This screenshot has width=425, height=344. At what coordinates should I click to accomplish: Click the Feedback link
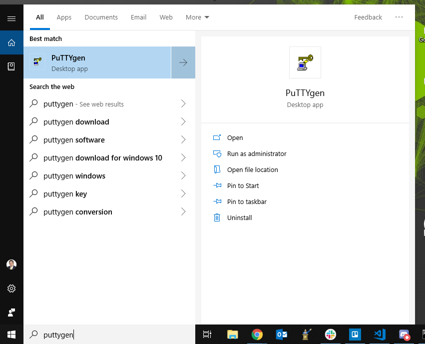[x=368, y=17]
